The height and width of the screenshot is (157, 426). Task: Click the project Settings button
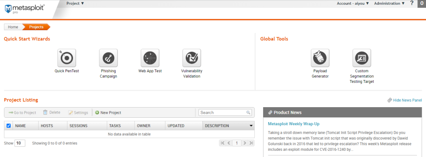click(x=78, y=113)
